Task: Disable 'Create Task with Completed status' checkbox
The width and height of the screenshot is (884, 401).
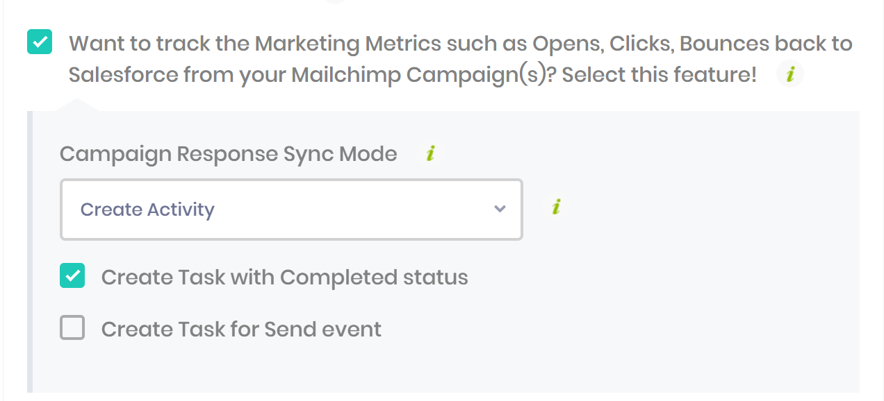Action: [72, 276]
